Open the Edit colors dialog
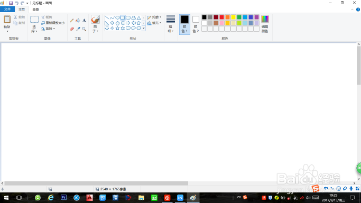 [265, 24]
